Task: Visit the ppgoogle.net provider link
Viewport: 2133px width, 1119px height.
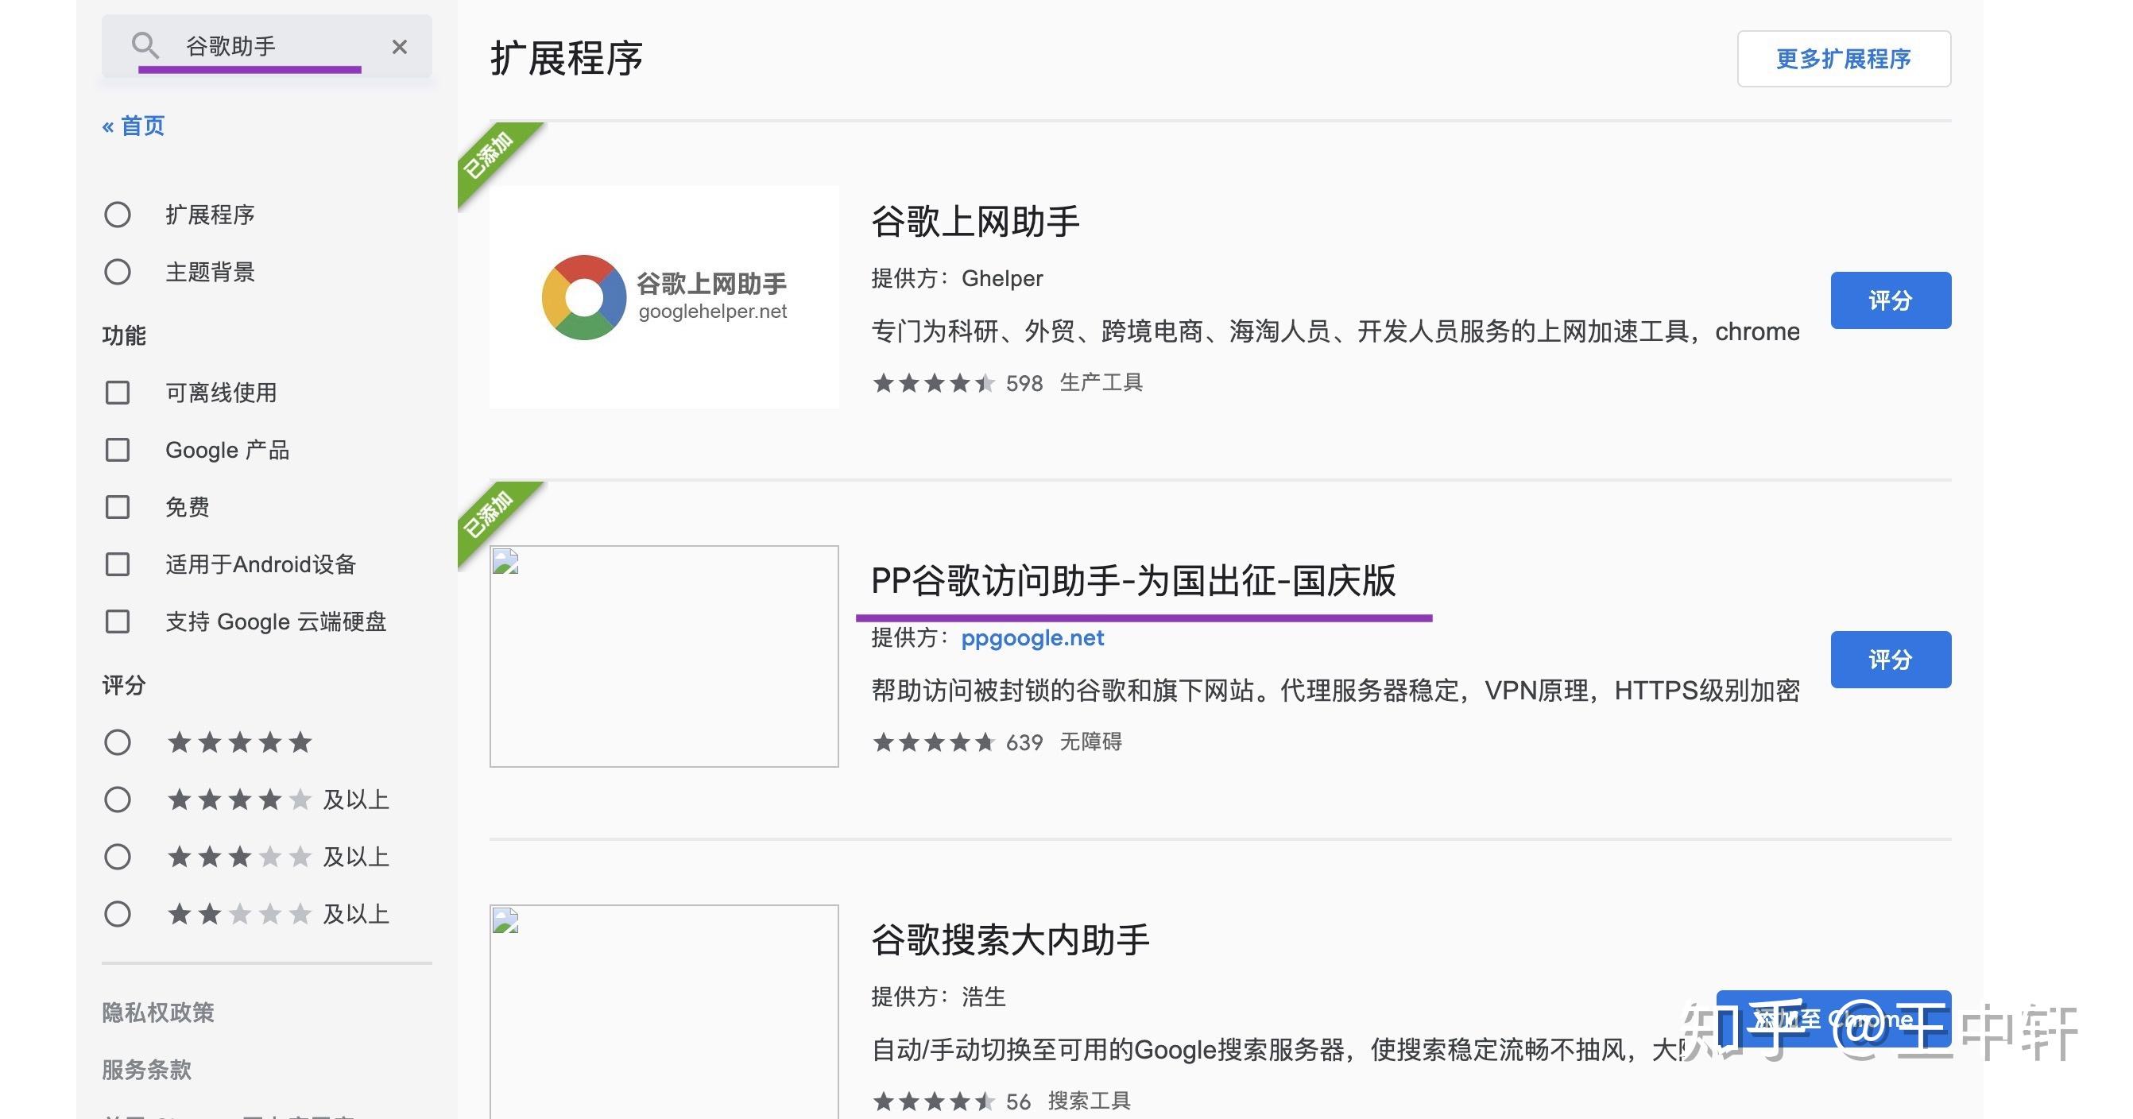Action: 1032,637
